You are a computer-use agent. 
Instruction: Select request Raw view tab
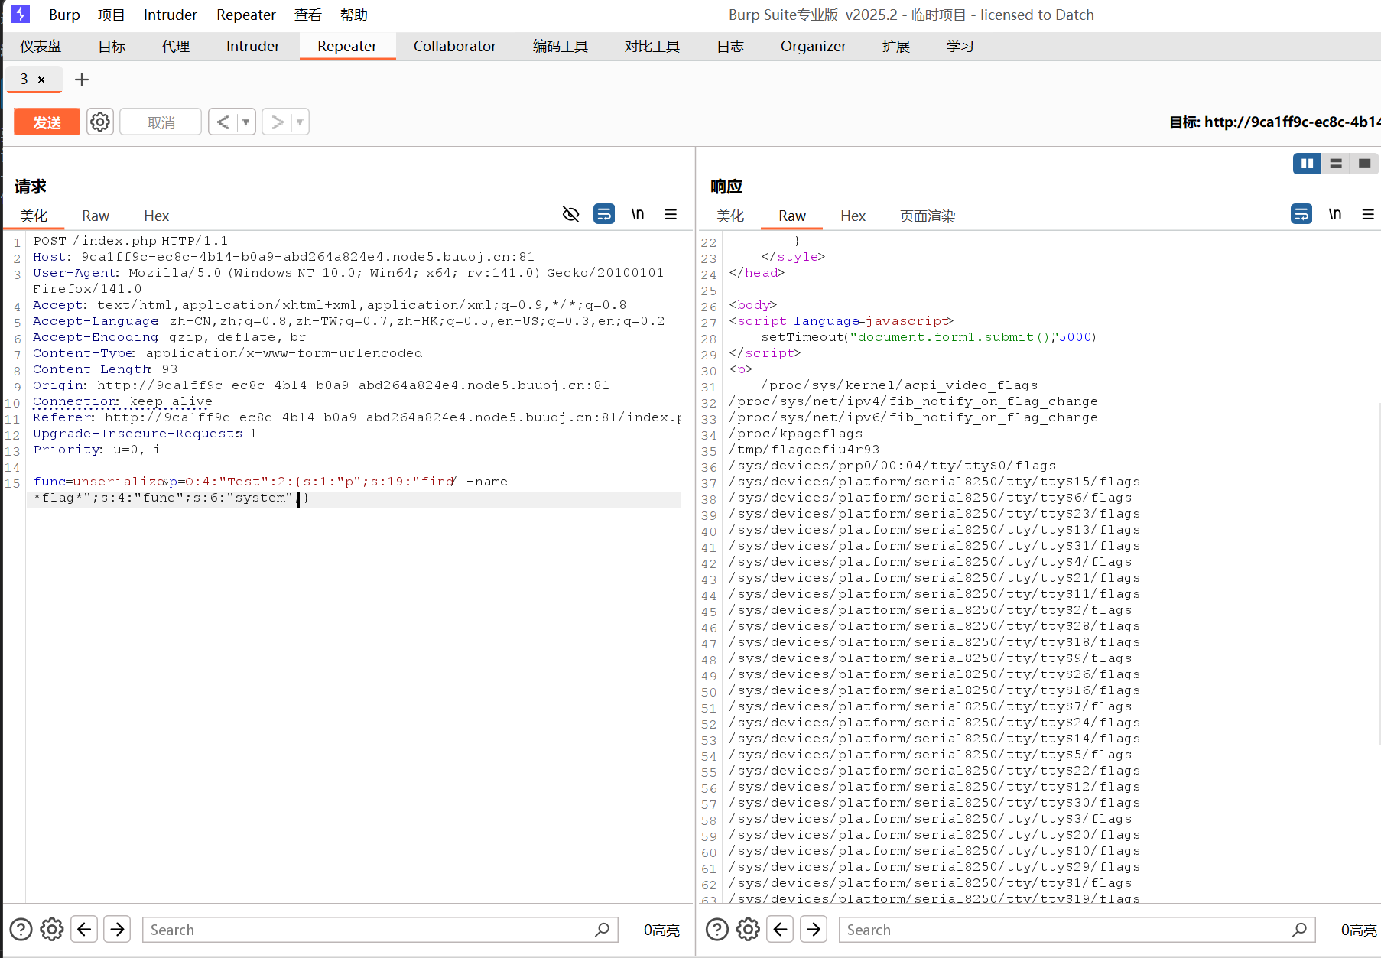[x=96, y=216]
